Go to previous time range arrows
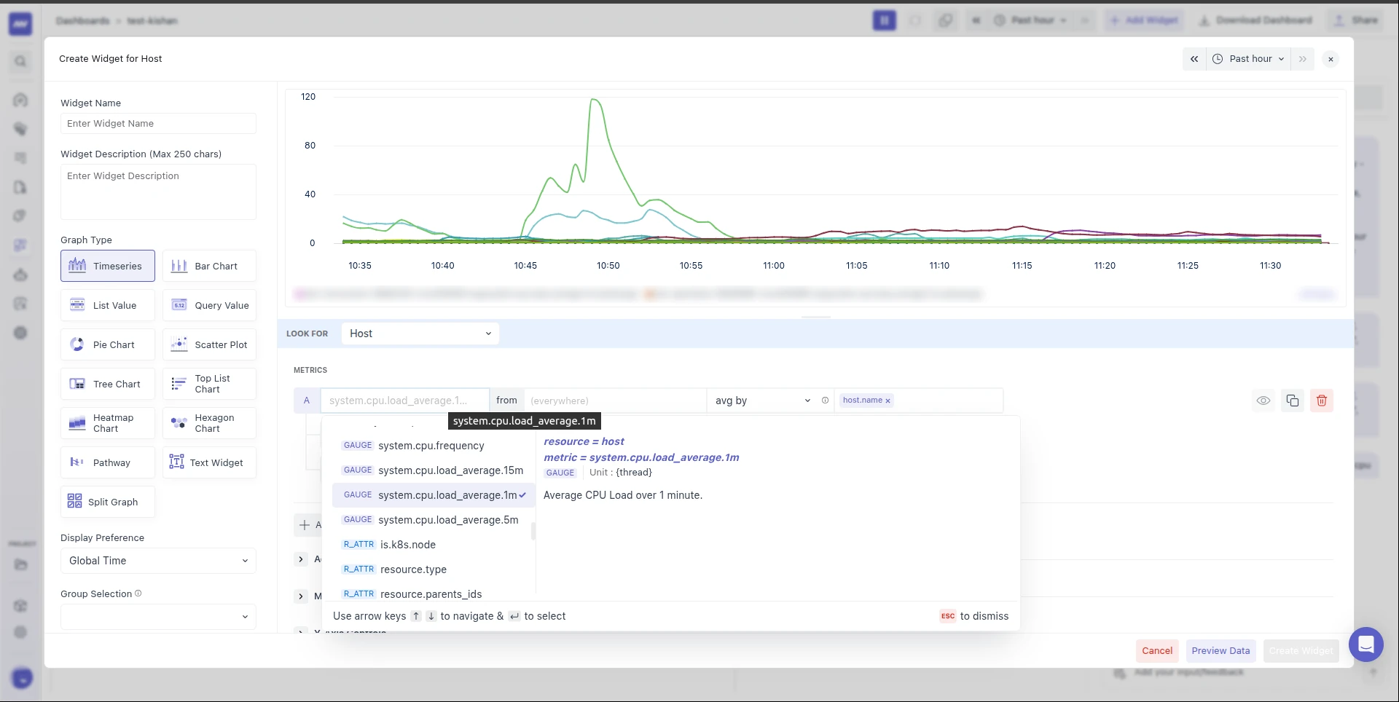1399x702 pixels. coord(1194,59)
